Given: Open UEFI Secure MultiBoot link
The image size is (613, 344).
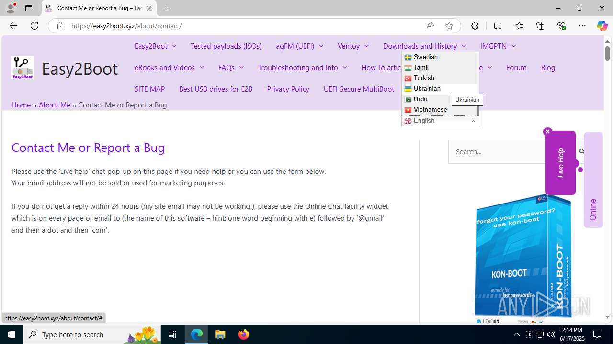Looking at the screenshot, I should pos(359,89).
